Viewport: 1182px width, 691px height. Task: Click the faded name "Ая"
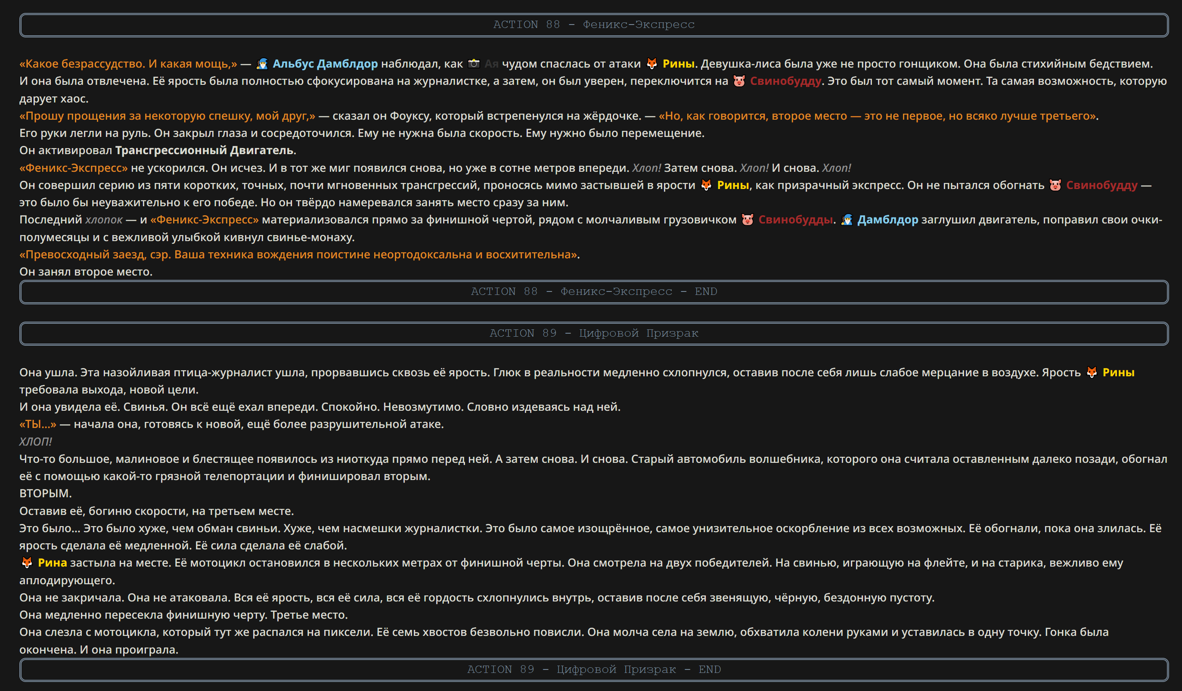pos(491,64)
